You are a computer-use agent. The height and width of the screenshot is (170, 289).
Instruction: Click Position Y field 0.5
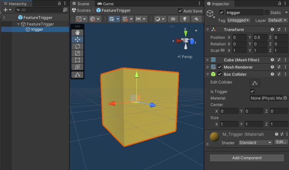coord(260,38)
